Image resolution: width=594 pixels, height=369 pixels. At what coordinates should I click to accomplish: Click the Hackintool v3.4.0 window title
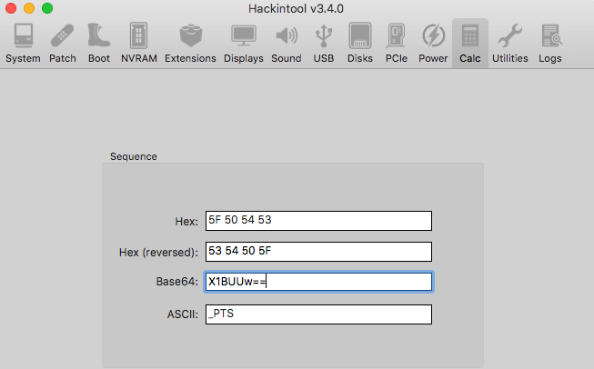296,8
